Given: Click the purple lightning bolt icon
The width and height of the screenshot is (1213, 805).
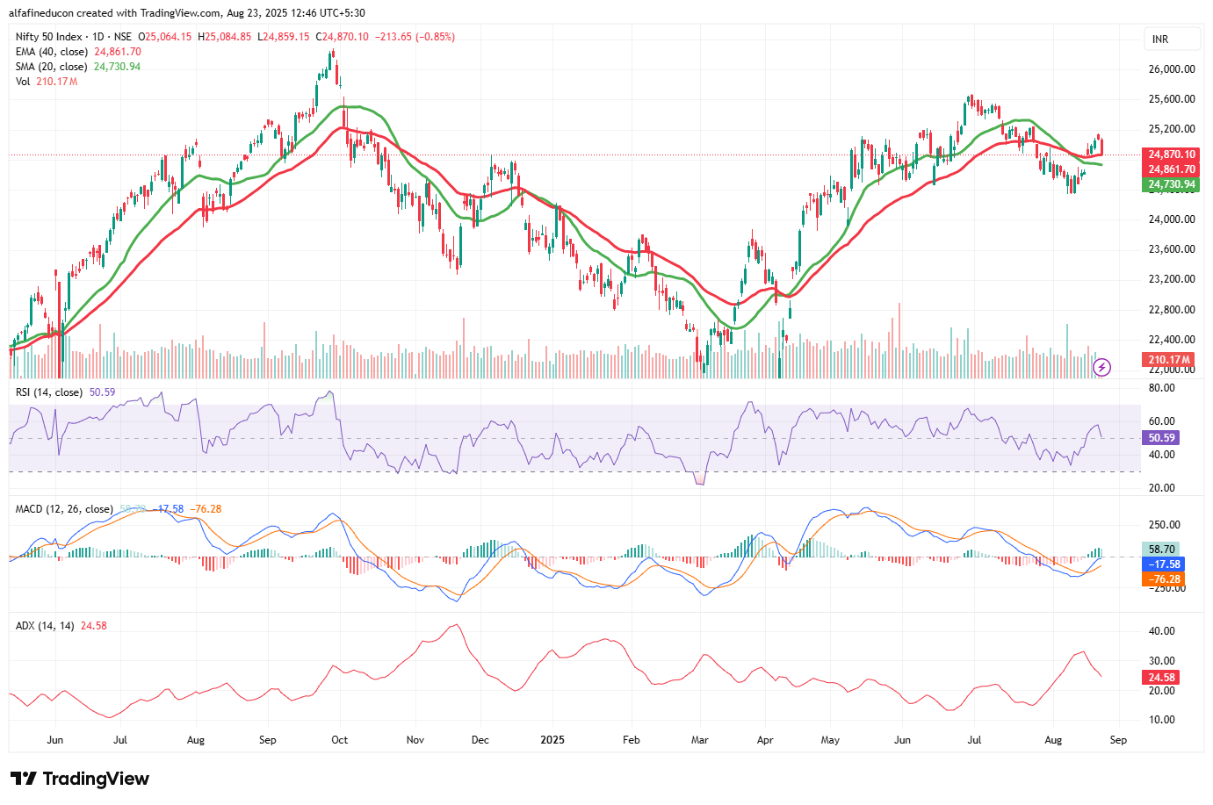Looking at the screenshot, I should pyautogui.click(x=1101, y=367).
